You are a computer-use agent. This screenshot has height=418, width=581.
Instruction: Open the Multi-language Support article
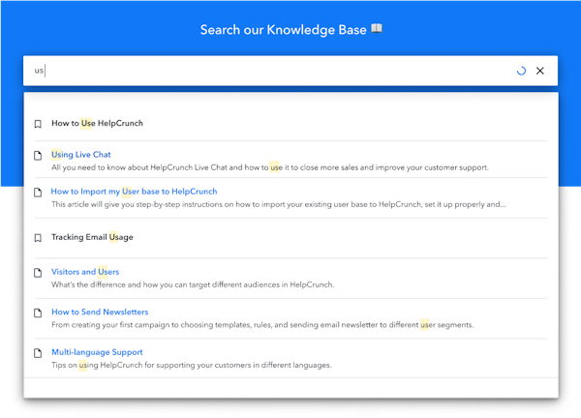pos(97,353)
